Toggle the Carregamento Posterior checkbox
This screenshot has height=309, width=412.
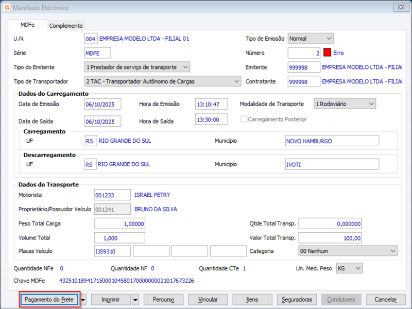click(x=244, y=119)
